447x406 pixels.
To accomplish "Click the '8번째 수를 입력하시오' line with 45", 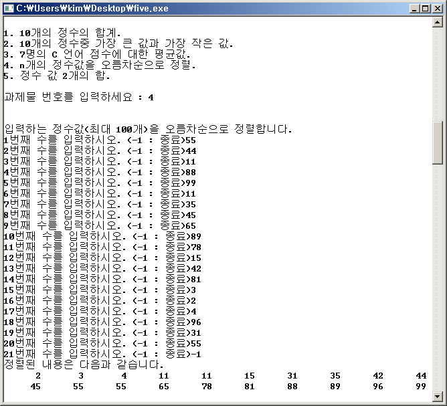I will tap(100, 215).
